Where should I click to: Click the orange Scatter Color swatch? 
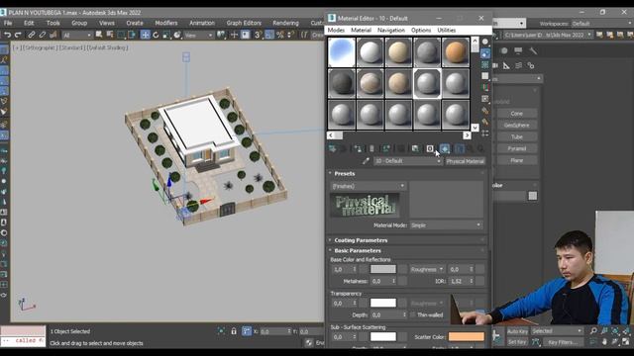pos(467,336)
